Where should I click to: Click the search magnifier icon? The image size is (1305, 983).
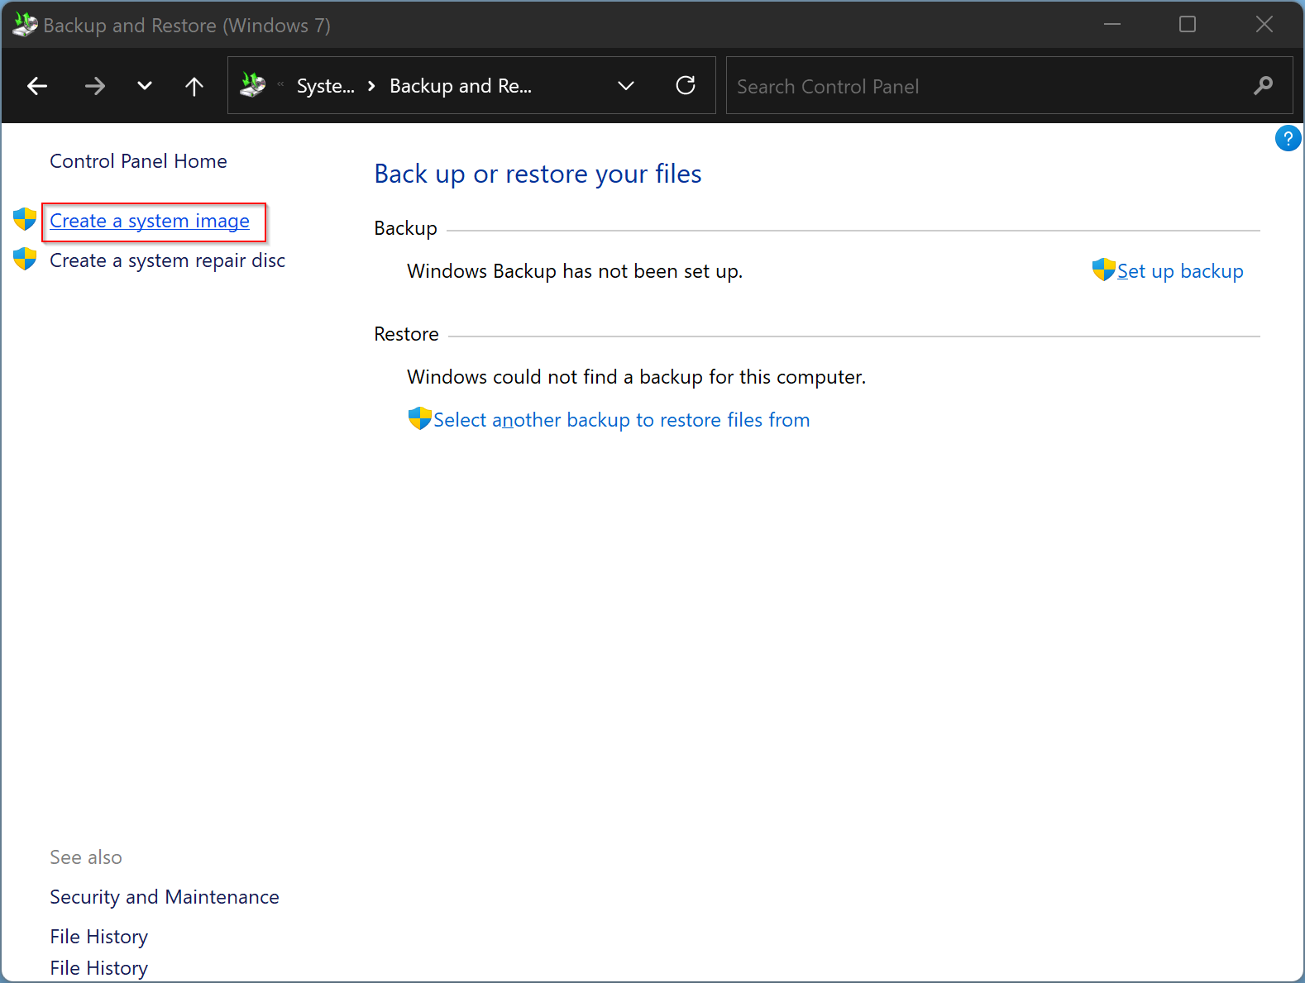(x=1263, y=85)
